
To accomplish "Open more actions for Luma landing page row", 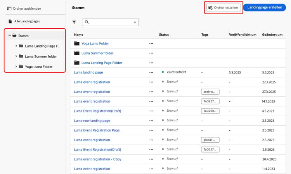I will (151, 72).
